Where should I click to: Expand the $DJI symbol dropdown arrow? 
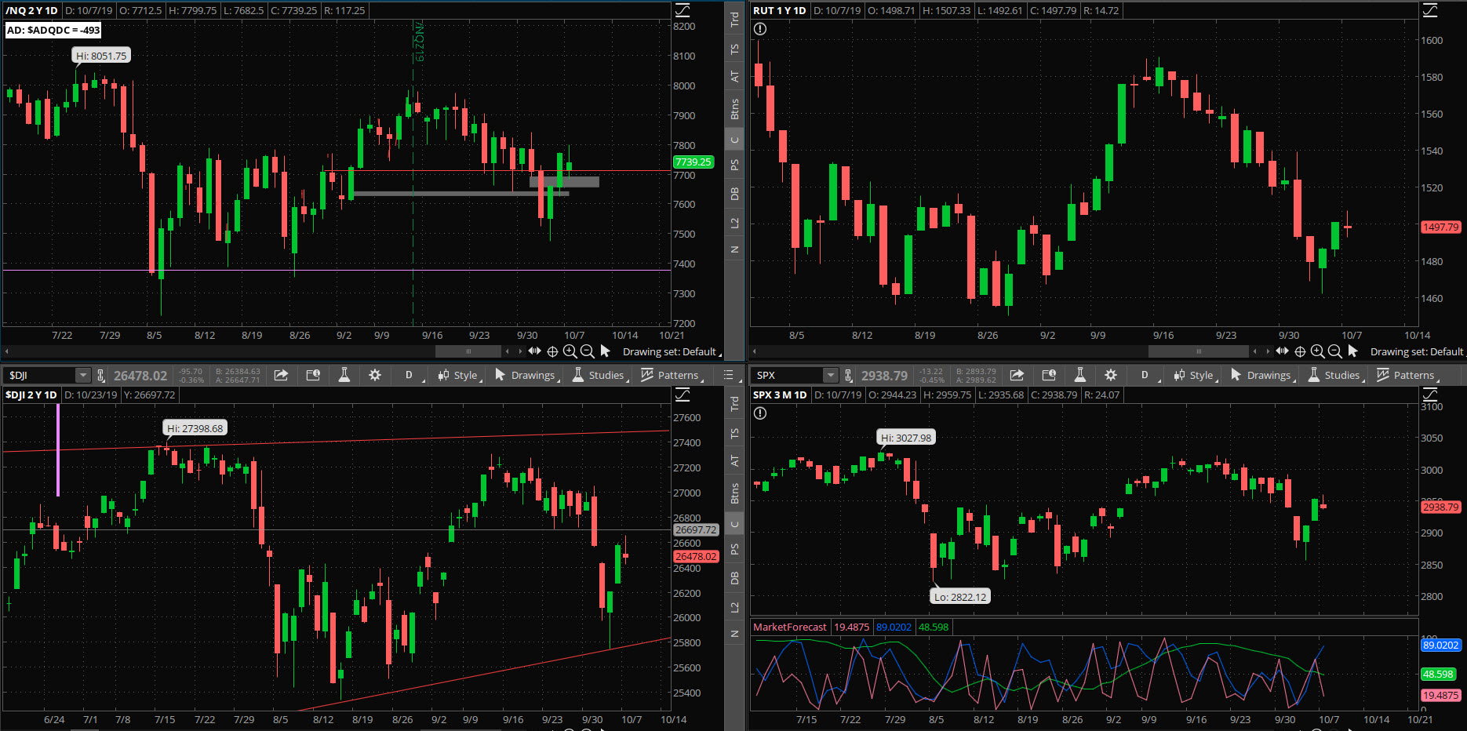click(x=82, y=375)
